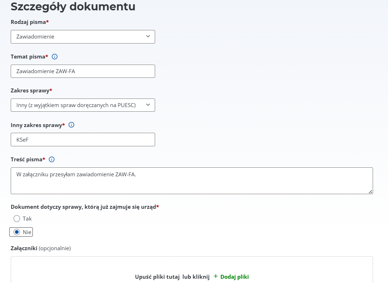Expand the Rodzaj pisma dropdown arrow
The image size is (388, 283).
[x=148, y=36]
